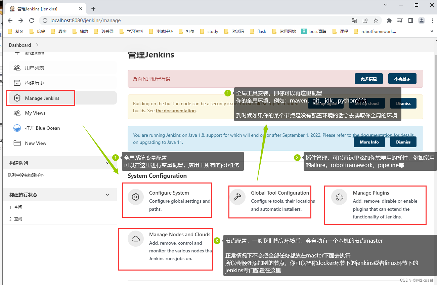Image resolution: width=438 pixels, height=285 pixels.
Task: Open the 打开 Blue Ocean sidebar link
Action: pos(63,128)
